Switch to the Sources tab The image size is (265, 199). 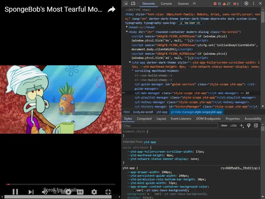(x=183, y=4)
